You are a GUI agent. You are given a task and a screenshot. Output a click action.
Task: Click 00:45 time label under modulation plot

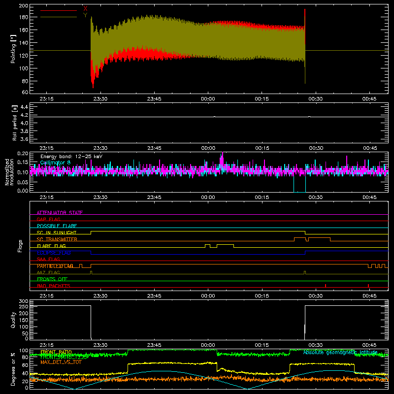click(370, 197)
